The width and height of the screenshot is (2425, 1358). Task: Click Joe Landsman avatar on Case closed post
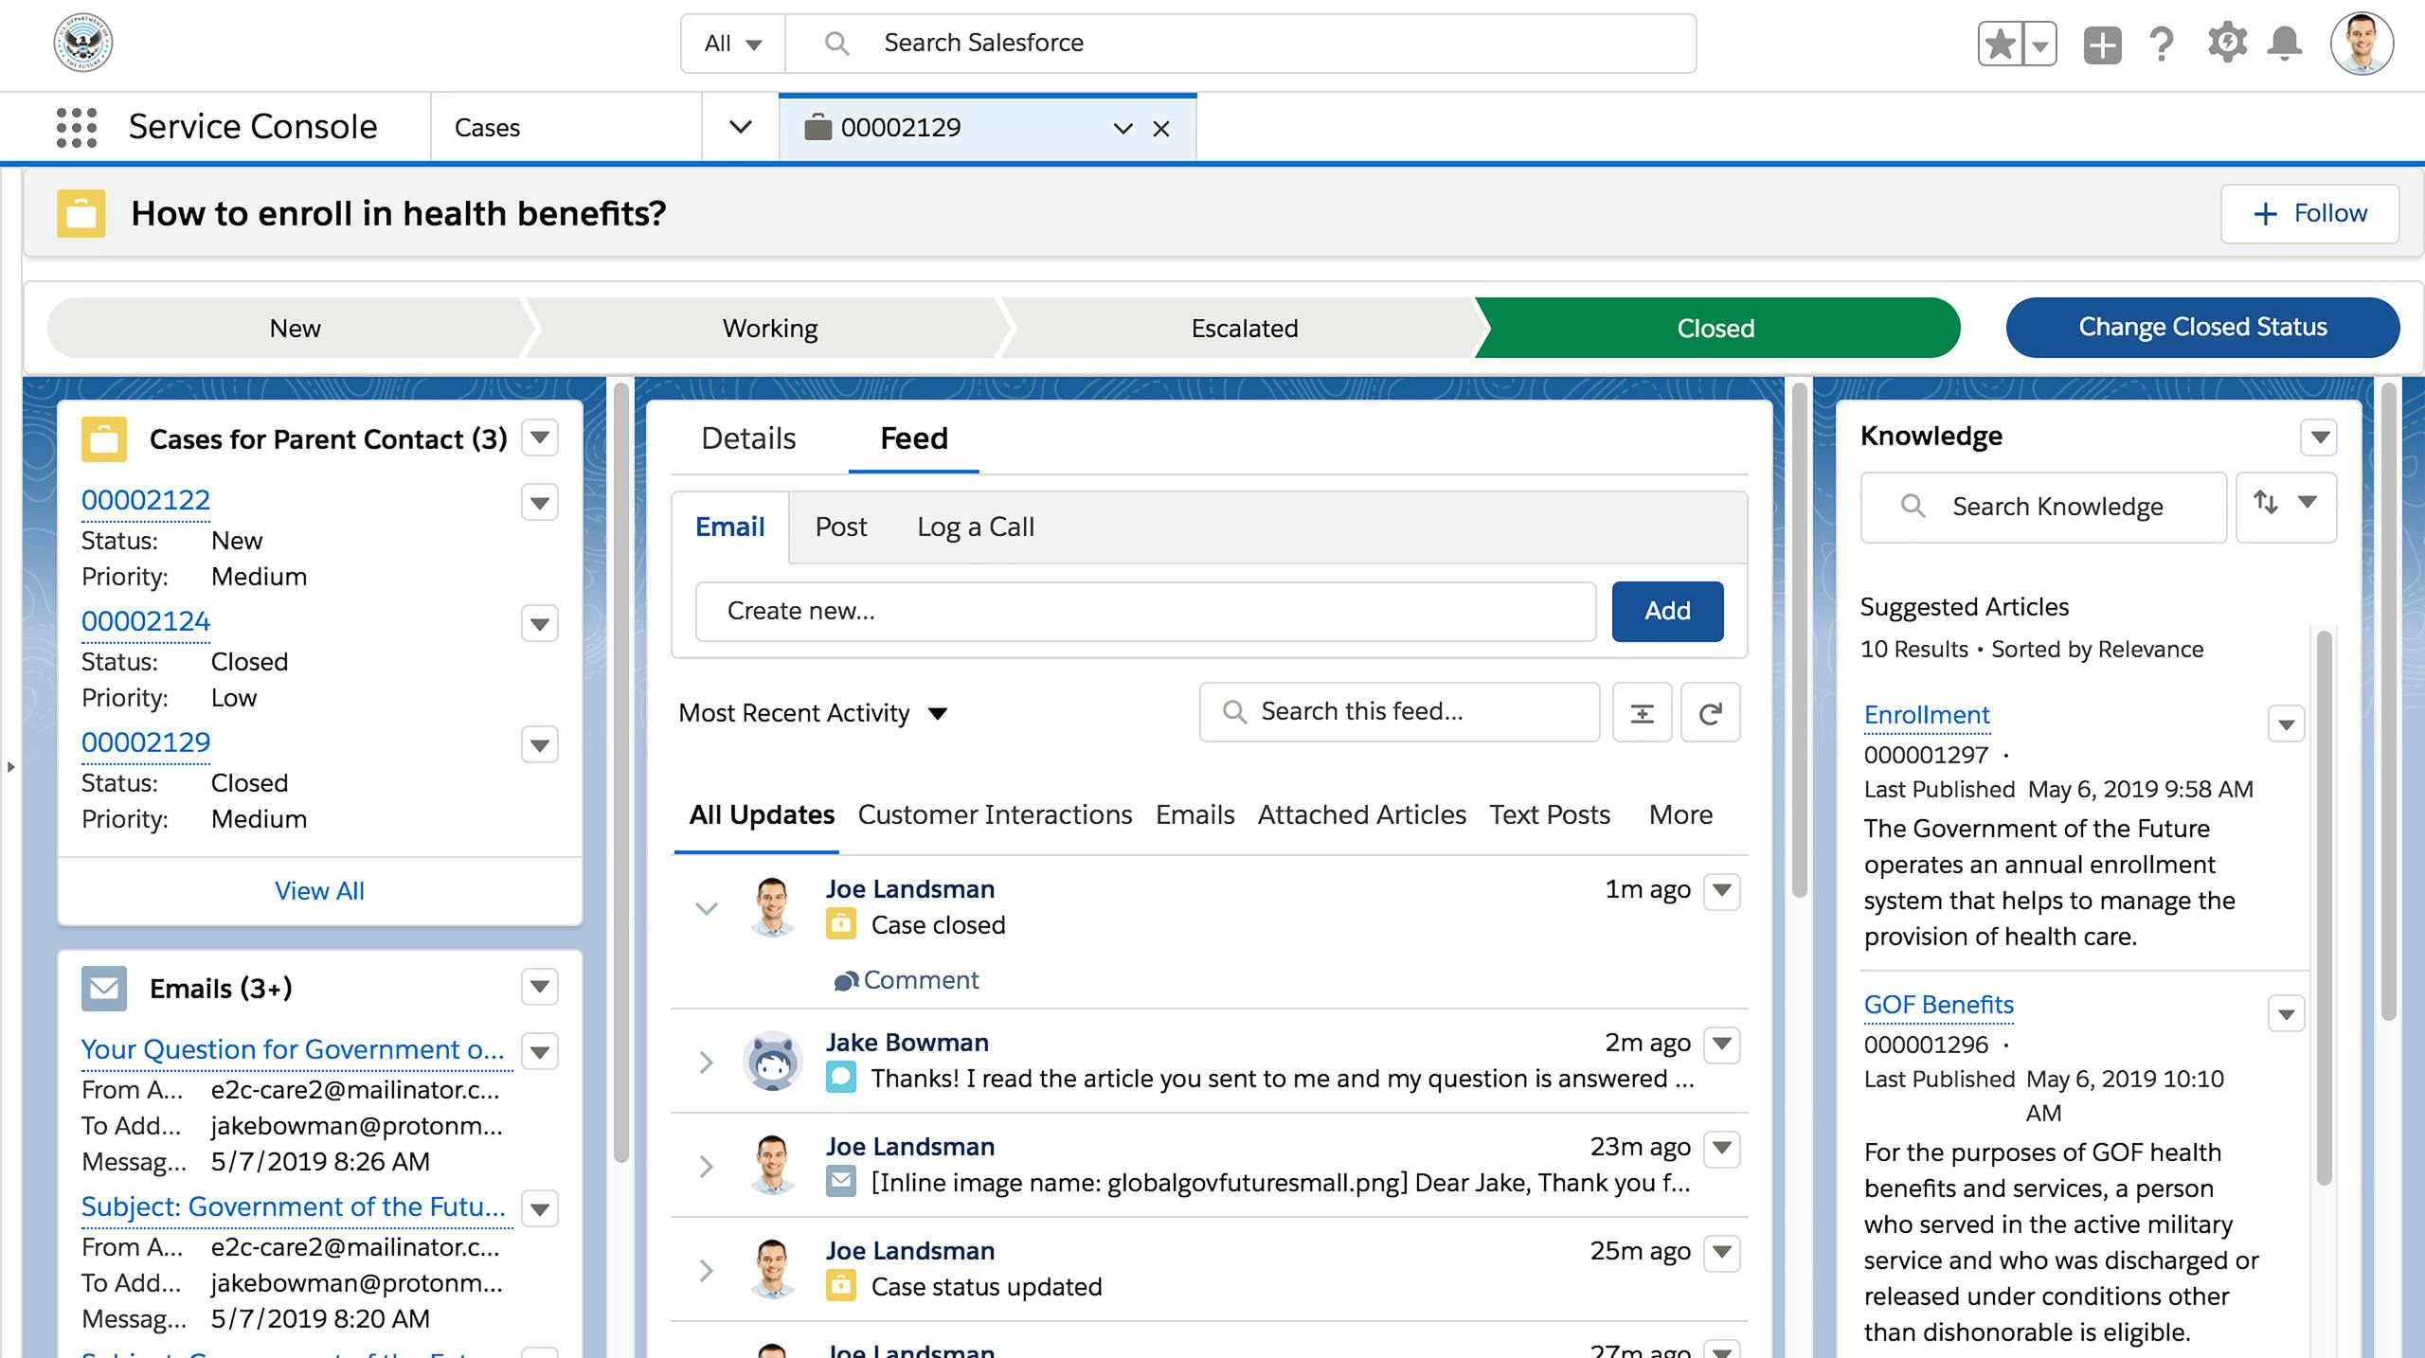[x=773, y=906]
